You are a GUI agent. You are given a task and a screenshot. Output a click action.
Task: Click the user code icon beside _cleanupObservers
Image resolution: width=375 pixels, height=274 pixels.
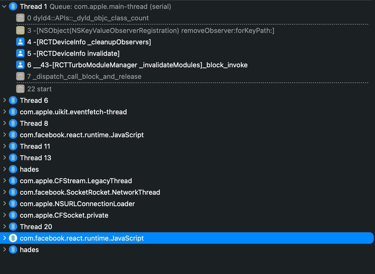20,42
